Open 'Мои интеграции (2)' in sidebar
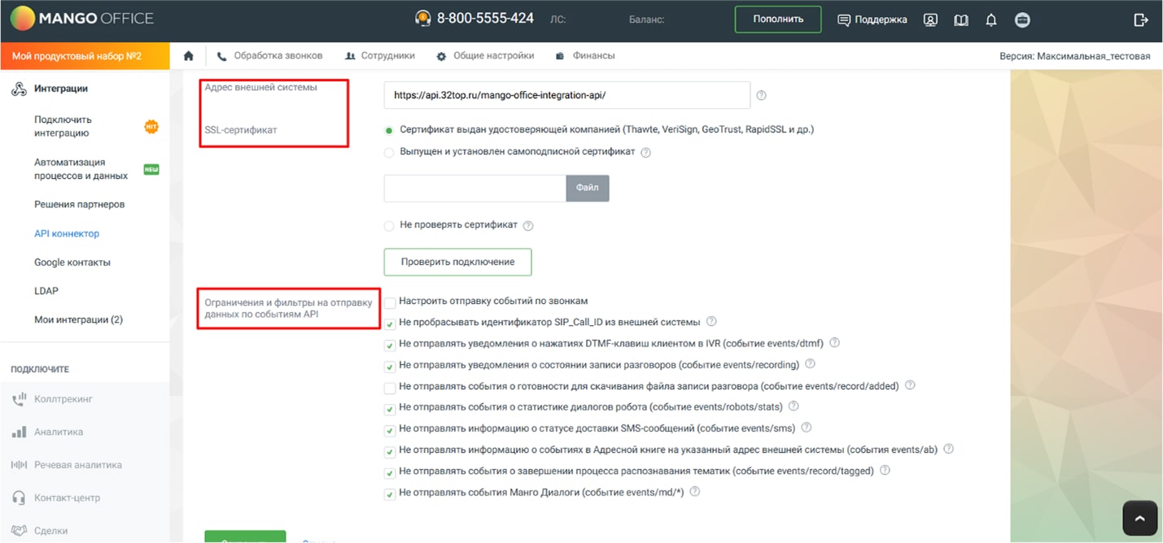Viewport: 1163px width, 543px height. (78, 319)
